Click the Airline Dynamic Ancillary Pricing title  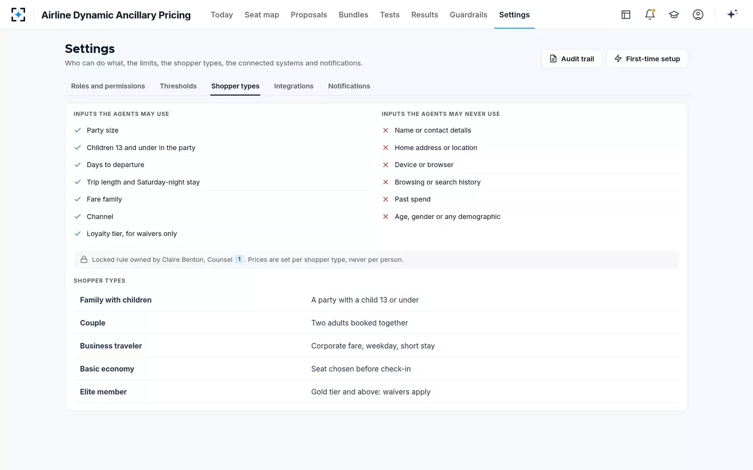pyautogui.click(x=116, y=15)
